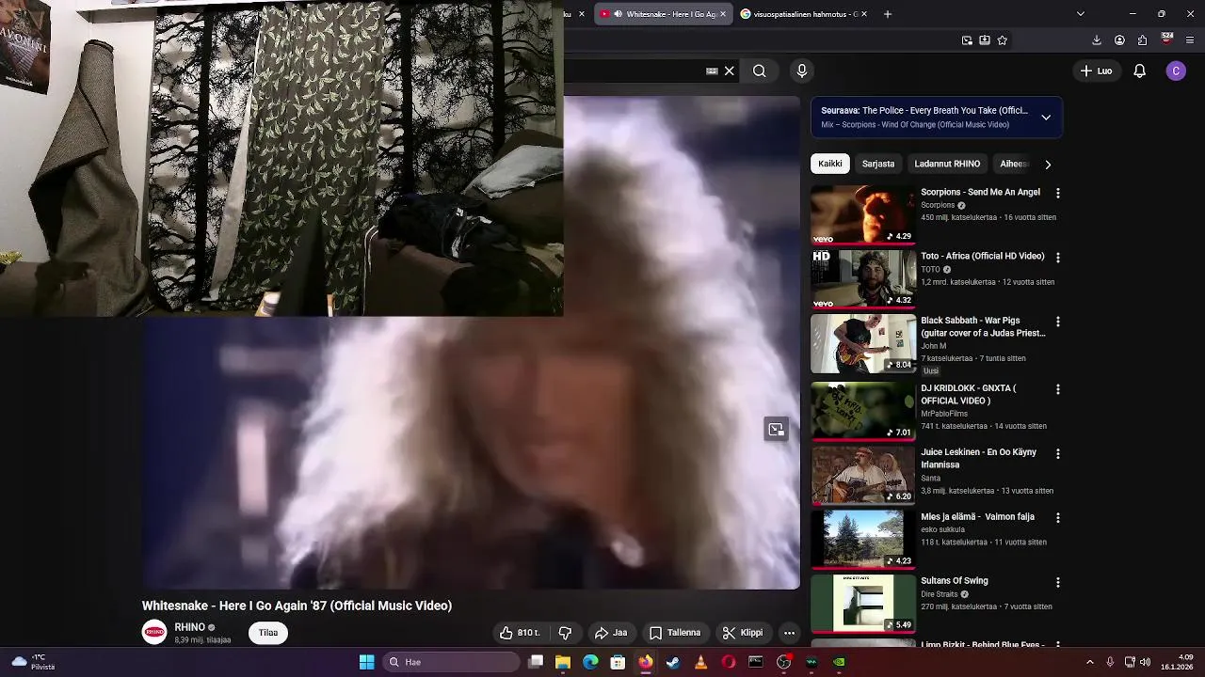Select the Kaikki filter chip

coord(830,164)
